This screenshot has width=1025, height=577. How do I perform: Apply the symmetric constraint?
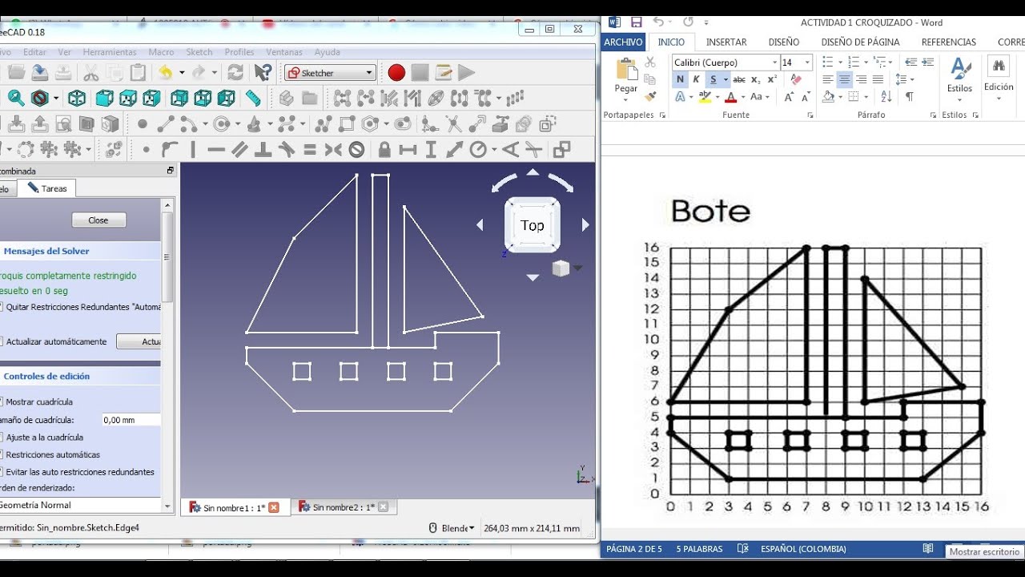click(x=333, y=149)
